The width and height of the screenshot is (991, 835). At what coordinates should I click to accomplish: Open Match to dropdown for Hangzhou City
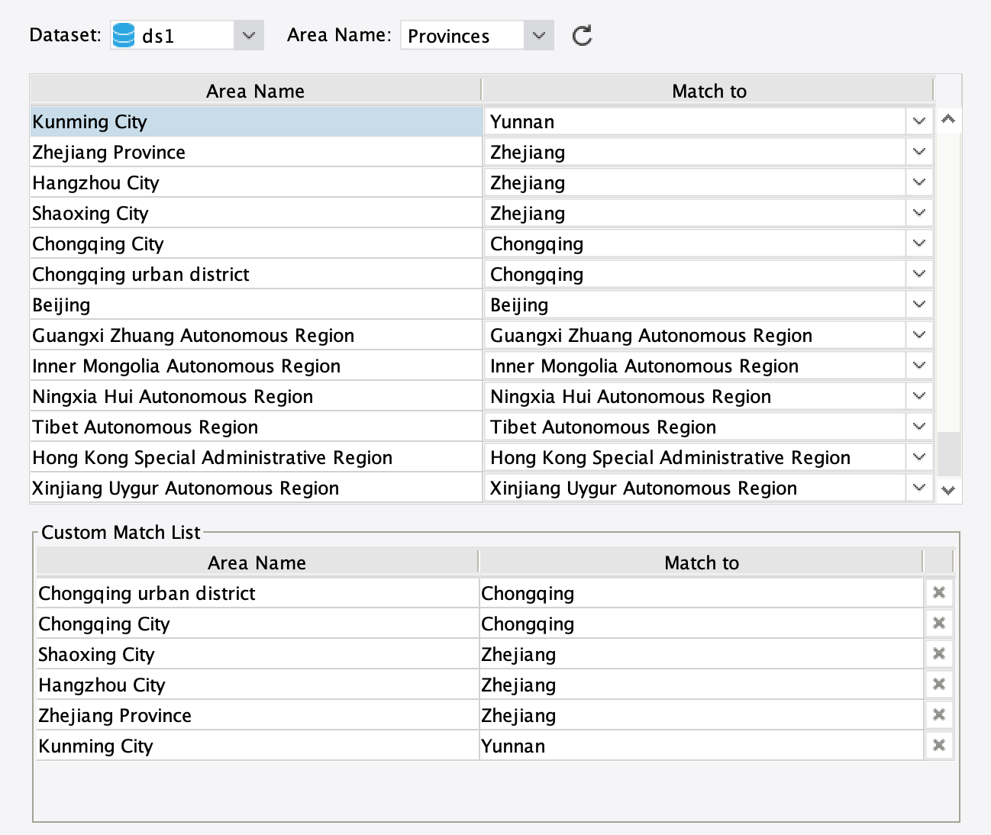click(x=919, y=182)
